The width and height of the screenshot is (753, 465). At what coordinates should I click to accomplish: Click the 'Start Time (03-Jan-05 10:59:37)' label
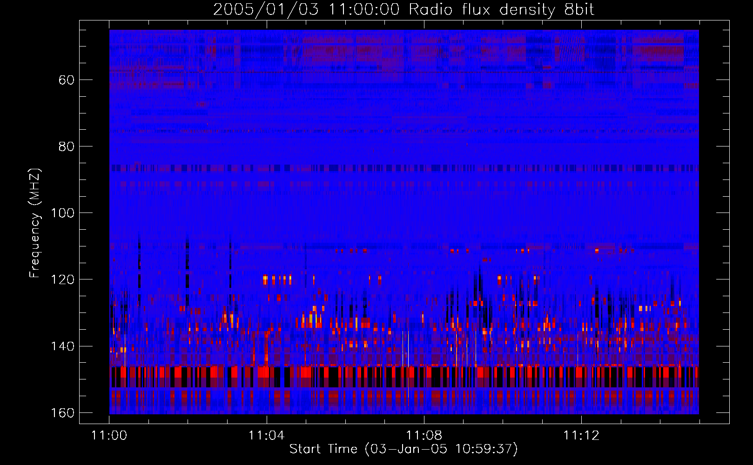tap(403, 449)
